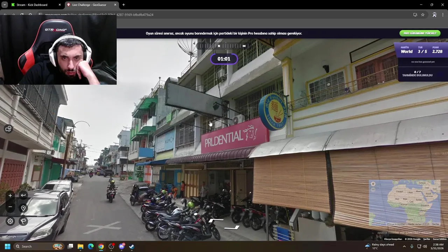Click the guess mini-map of Africa
The height and width of the screenshot is (252, 448).
pos(405,203)
